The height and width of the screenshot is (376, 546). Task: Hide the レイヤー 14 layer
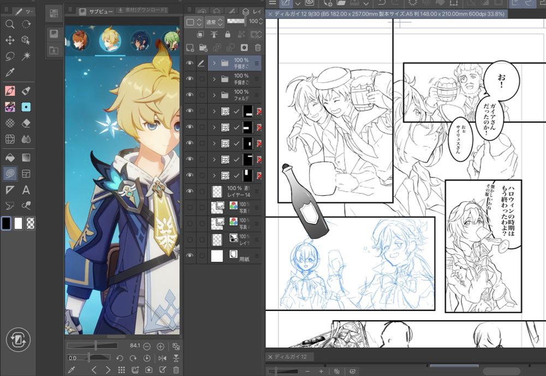tap(189, 191)
